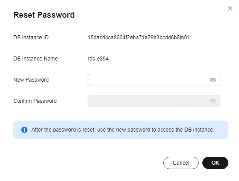The image size is (239, 181).
Task: Click the "DB instance ID" label
Action: click(x=31, y=38)
